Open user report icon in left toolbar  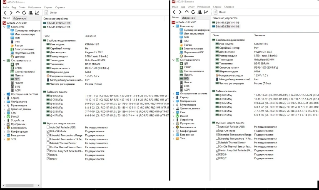click(x=31, y=12)
